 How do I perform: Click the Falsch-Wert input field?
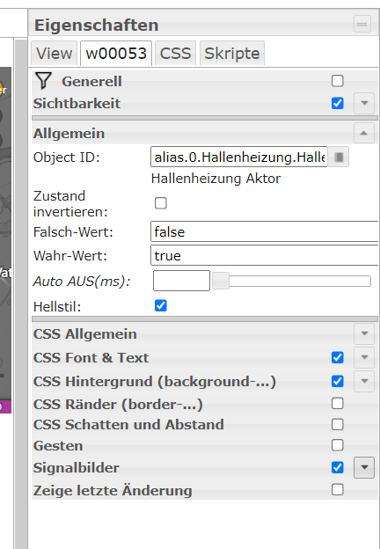265,231
